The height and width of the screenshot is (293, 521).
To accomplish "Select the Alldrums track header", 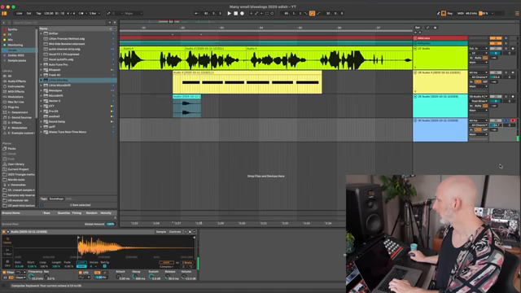I will (x=440, y=38).
